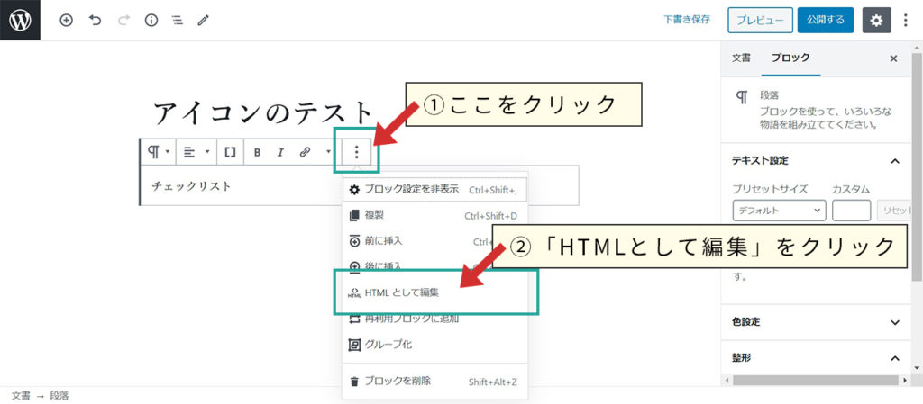
Task: Open more rich text controls arrow
Action: (x=328, y=152)
